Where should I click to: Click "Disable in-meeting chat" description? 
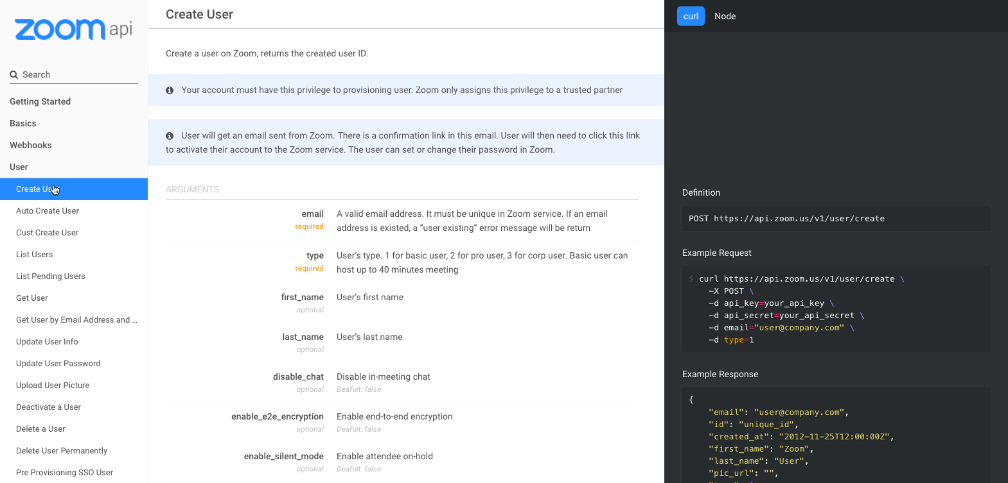pos(384,377)
